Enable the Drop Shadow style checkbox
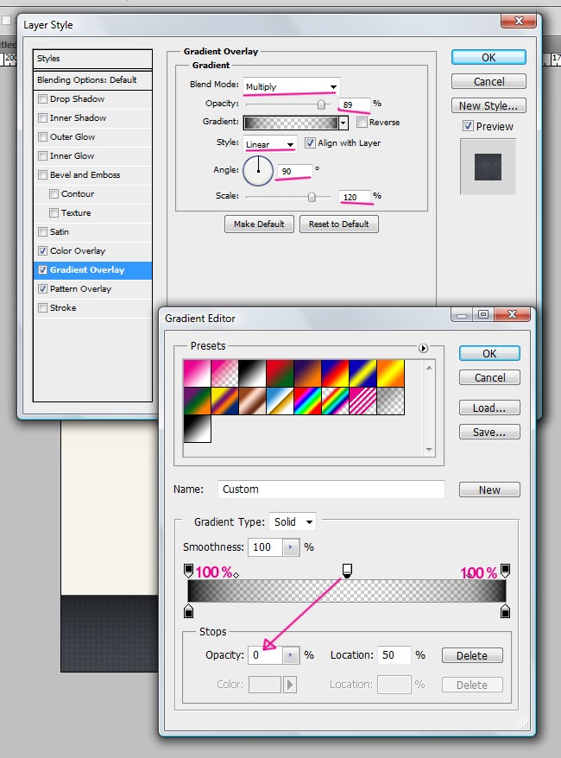Image resolution: width=561 pixels, height=758 pixels. [x=42, y=99]
